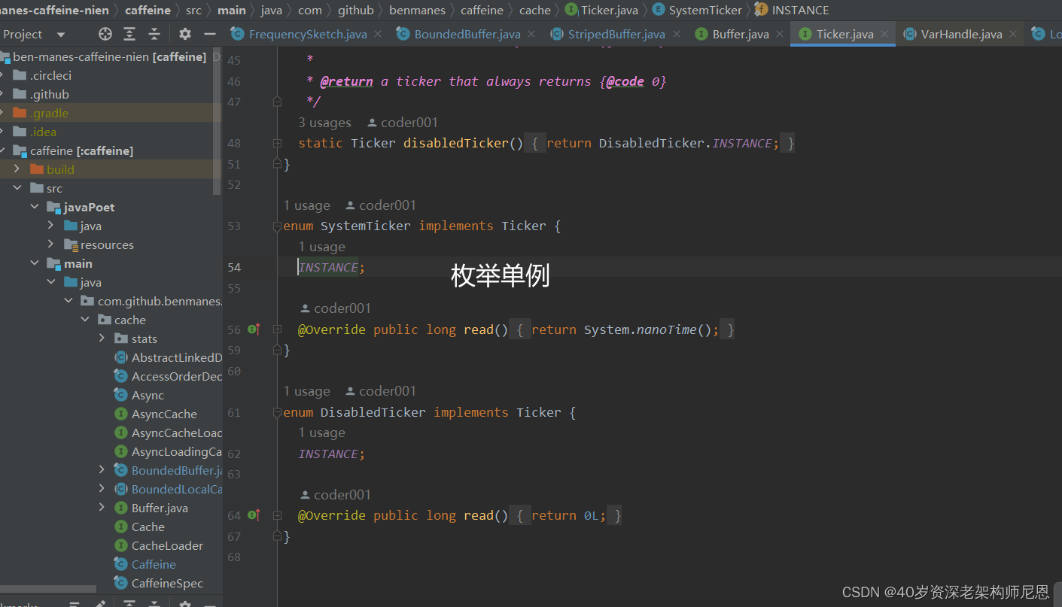Viewport: 1062px width, 607px height.
Task: Collapse the main folder arrow
Action: coord(34,263)
